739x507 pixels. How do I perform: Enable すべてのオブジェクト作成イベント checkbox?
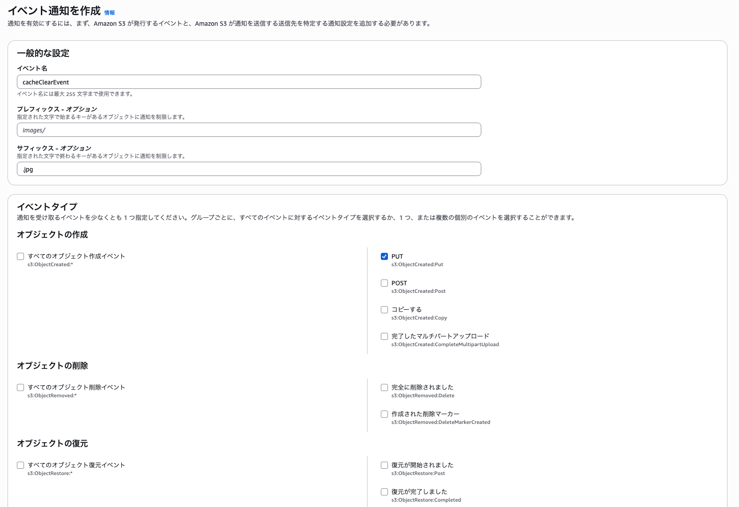click(x=20, y=256)
